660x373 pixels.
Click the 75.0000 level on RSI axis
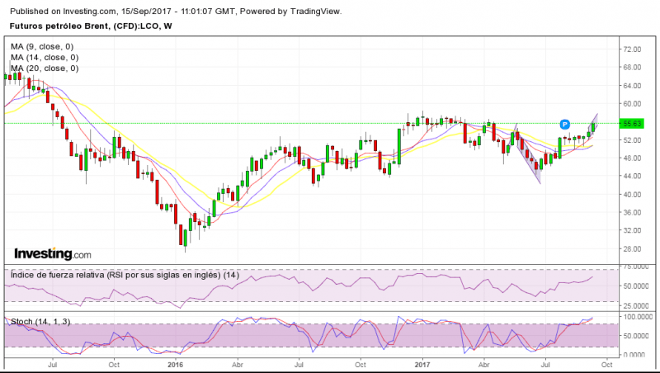(636, 268)
